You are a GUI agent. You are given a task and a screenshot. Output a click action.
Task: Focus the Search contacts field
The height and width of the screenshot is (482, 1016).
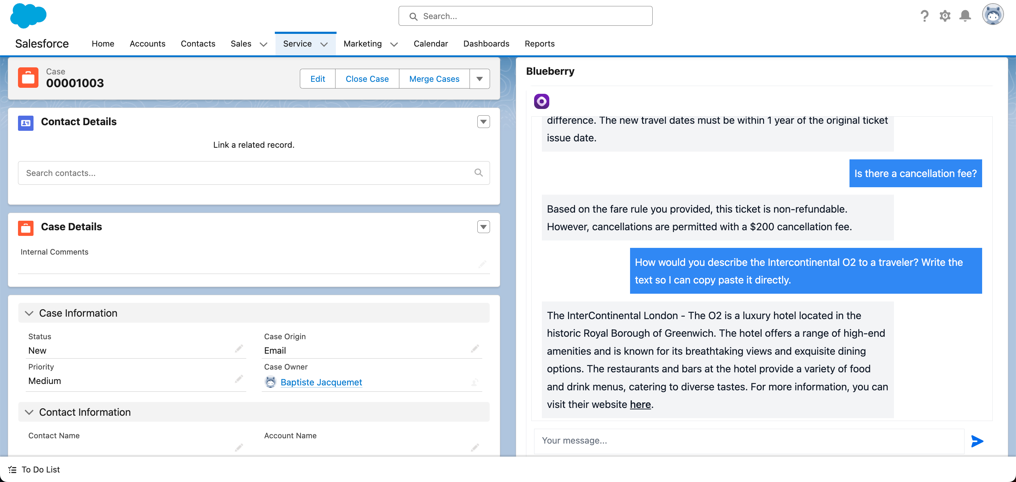(x=254, y=173)
